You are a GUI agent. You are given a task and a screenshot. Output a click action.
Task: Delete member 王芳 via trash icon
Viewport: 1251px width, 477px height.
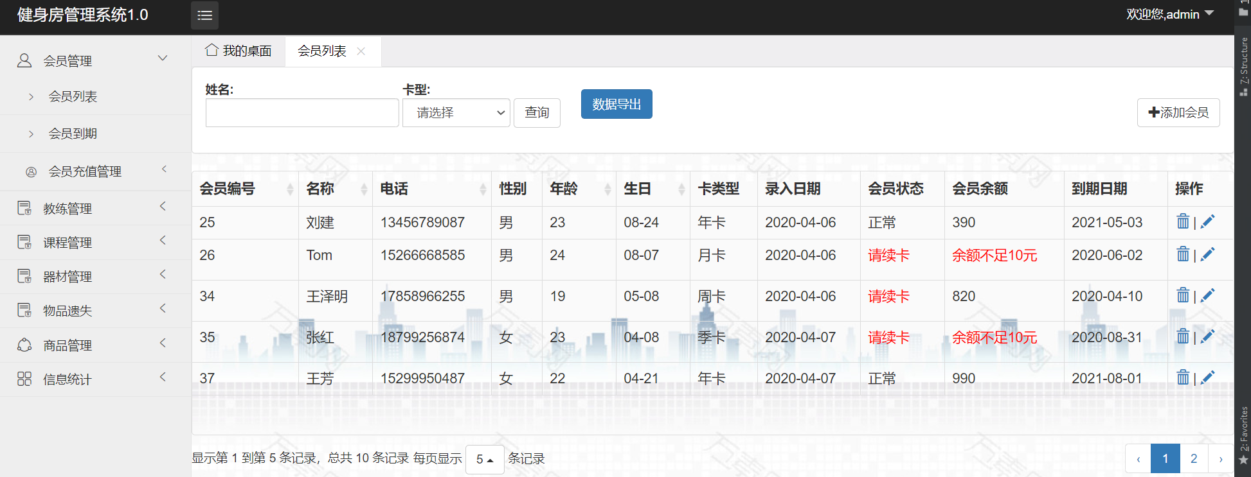coord(1182,377)
